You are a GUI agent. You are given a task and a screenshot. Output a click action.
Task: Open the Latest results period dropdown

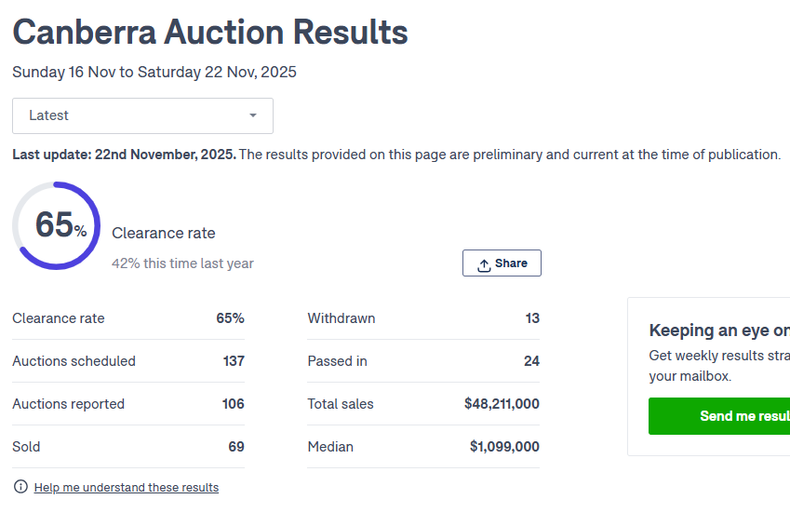pyautogui.click(x=142, y=115)
